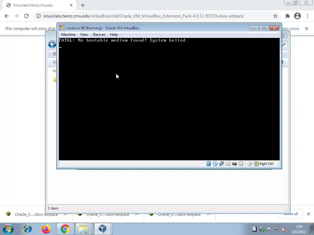Follow the Learn more link in infobar
314x235 pixels.
pos(290,28)
